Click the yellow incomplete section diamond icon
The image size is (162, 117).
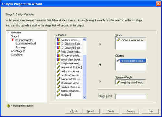[x=8, y=106]
